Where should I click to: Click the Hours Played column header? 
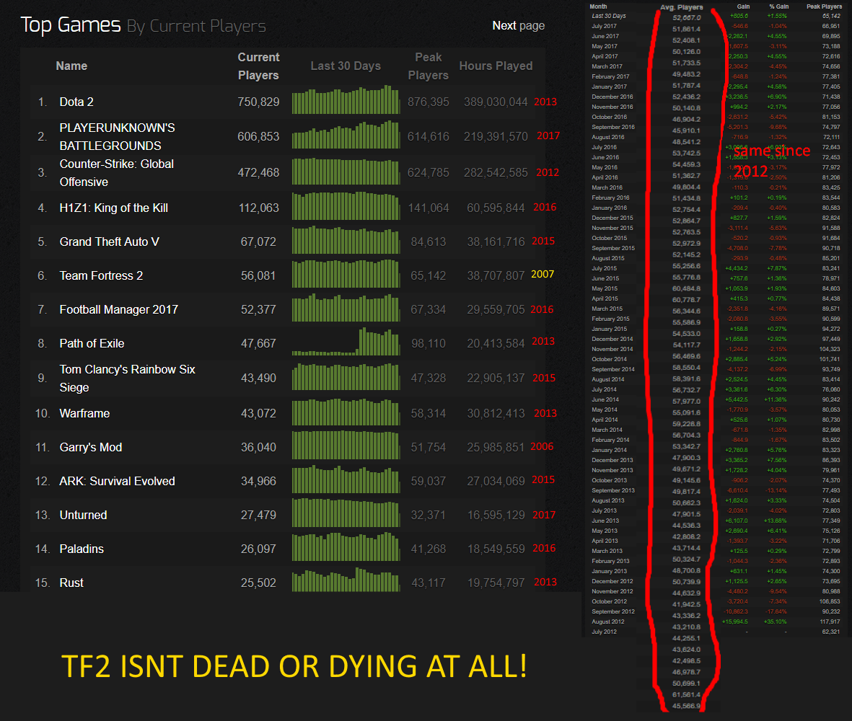click(496, 66)
